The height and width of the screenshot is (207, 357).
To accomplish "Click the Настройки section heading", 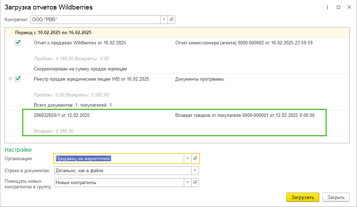I will (x=18, y=150).
